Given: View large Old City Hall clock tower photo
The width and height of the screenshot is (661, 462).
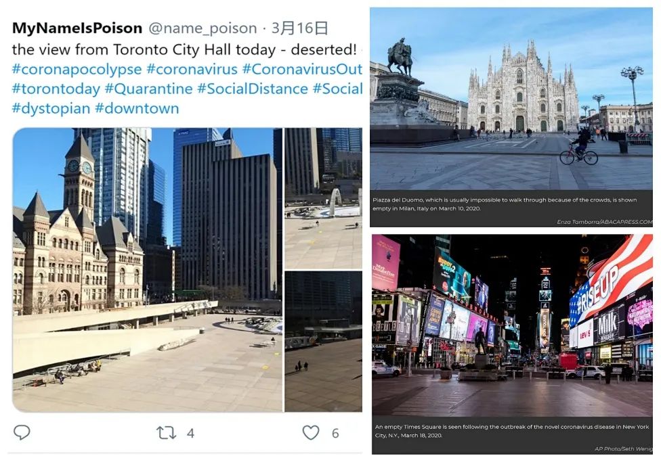Looking at the screenshot, I should 148,270.
